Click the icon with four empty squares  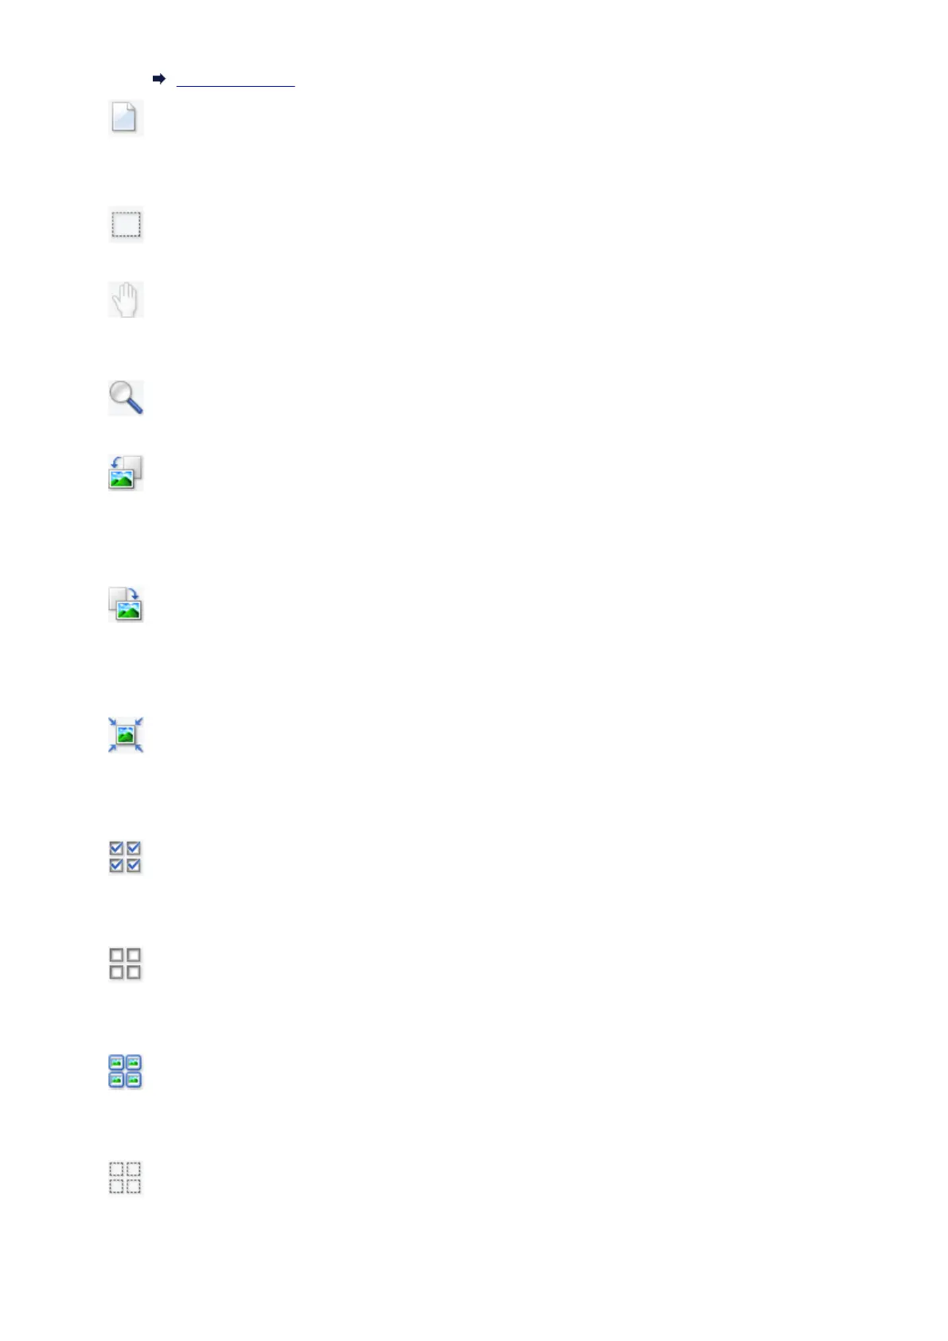coord(126,964)
